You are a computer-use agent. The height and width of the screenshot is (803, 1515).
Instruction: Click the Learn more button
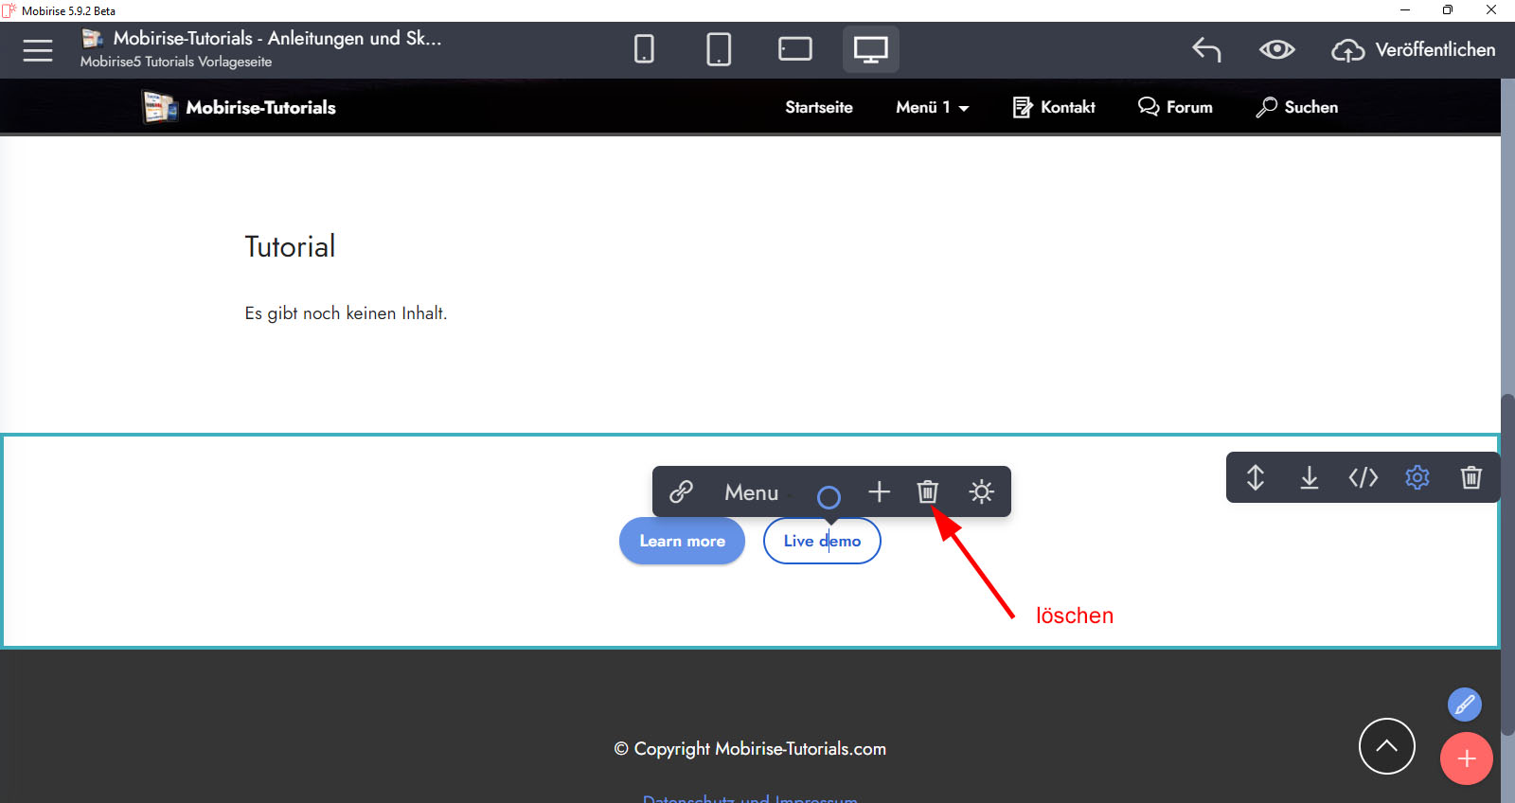coord(682,541)
